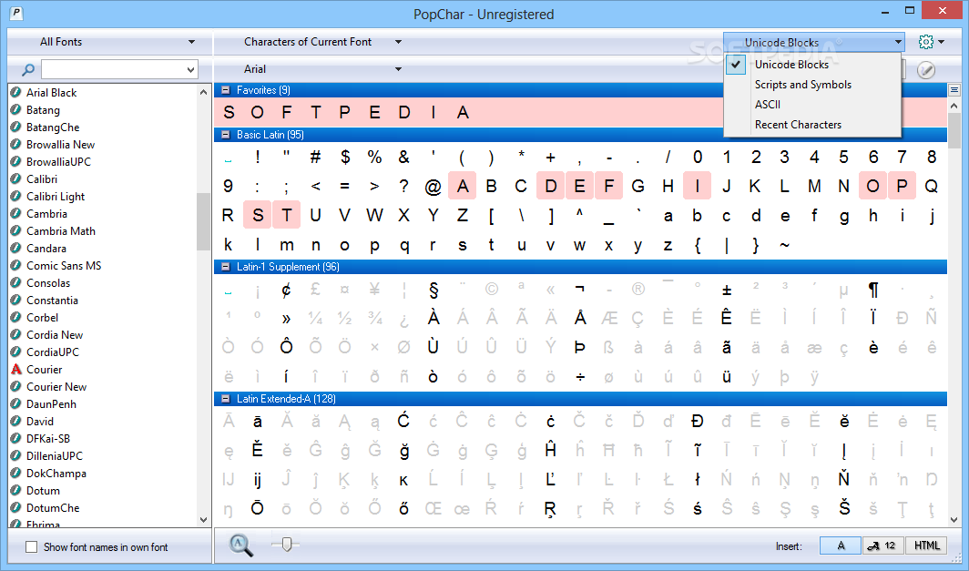Click the character size slider handle
The height and width of the screenshot is (571, 969).
click(x=286, y=544)
